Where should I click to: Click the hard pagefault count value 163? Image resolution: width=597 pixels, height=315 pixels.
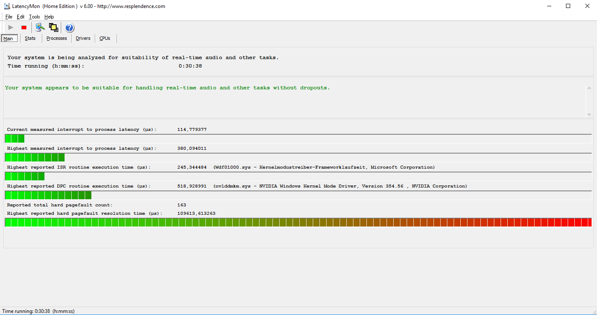click(x=182, y=205)
